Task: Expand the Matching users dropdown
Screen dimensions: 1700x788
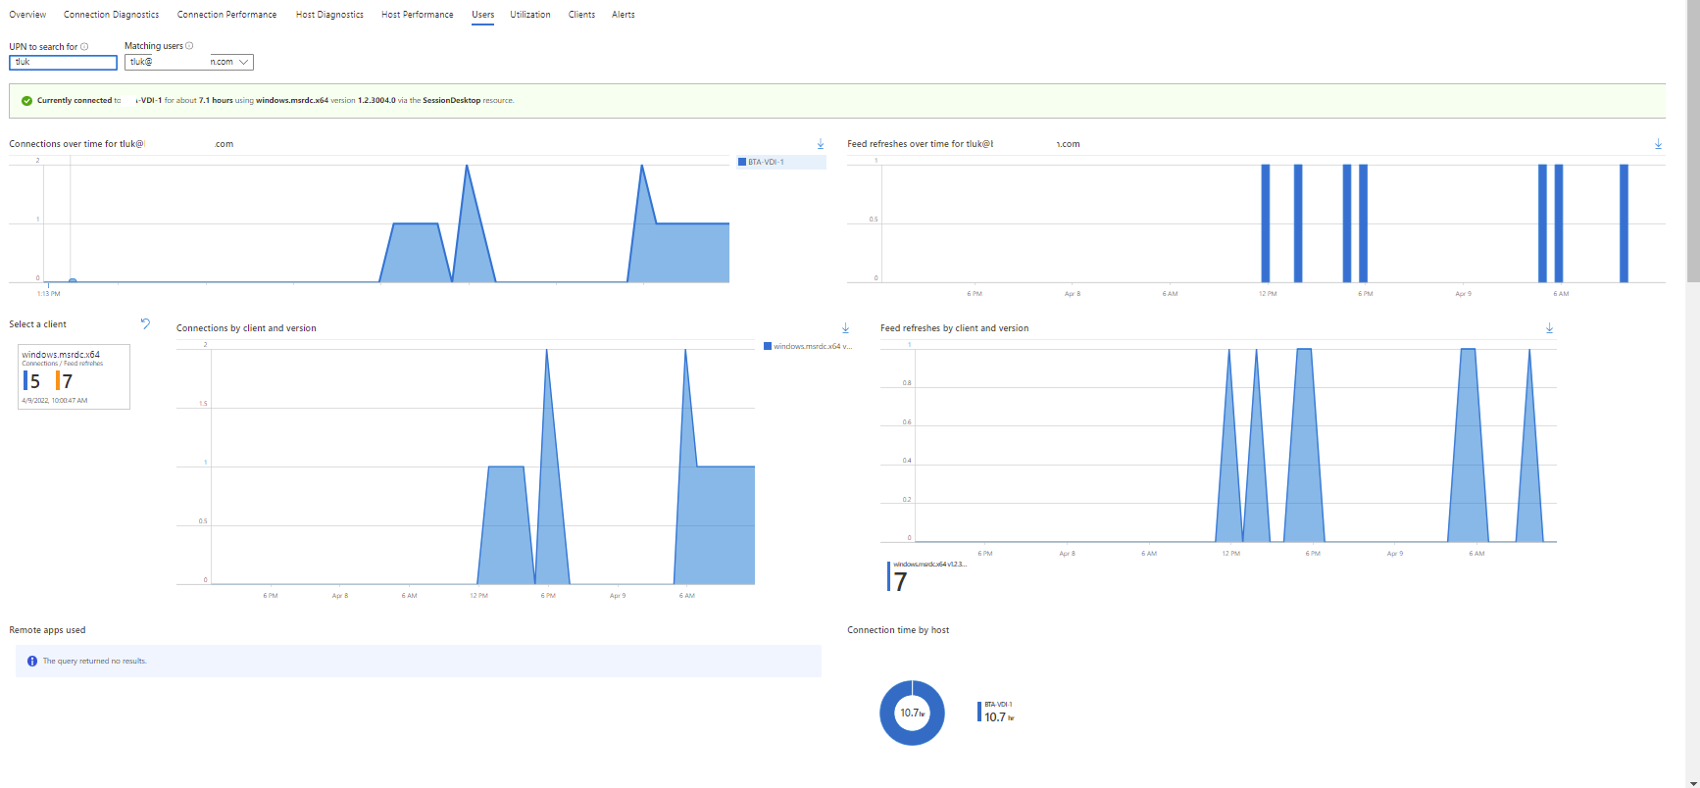Action: 189,62
